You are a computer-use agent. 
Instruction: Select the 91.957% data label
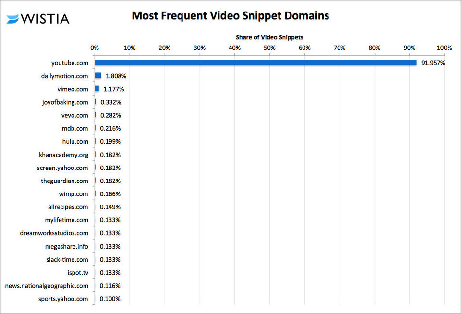(x=433, y=63)
